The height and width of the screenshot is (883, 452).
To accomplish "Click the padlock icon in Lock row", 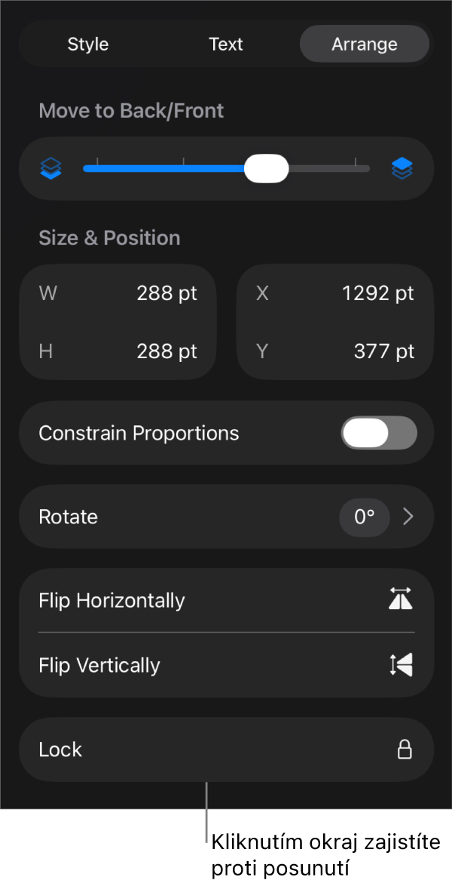I will tap(405, 749).
